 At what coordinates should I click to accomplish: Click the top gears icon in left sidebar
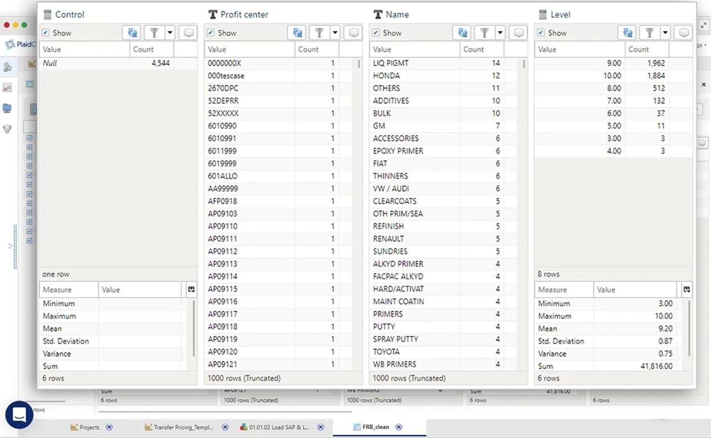click(7, 67)
